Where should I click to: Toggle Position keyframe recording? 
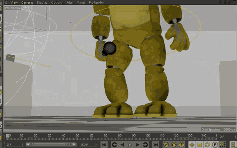pyautogui.click(x=192, y=145)
